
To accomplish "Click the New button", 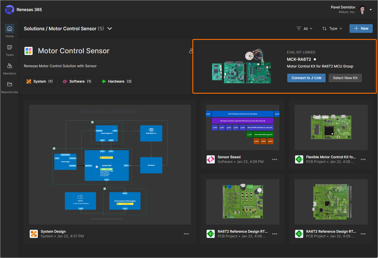I will click(361, 29).
